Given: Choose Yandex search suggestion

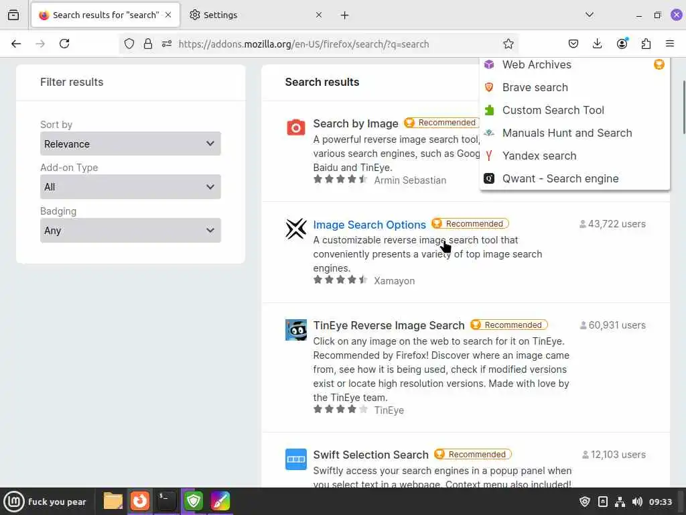Looking at the screenshot, I should (x=574, y=156).
